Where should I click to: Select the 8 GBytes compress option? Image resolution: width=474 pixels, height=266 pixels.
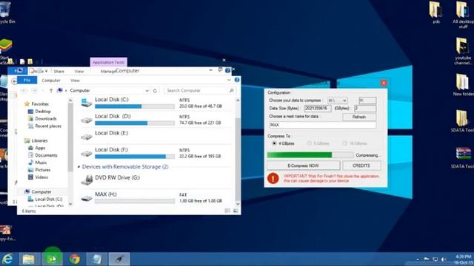[x=318, y=143]
